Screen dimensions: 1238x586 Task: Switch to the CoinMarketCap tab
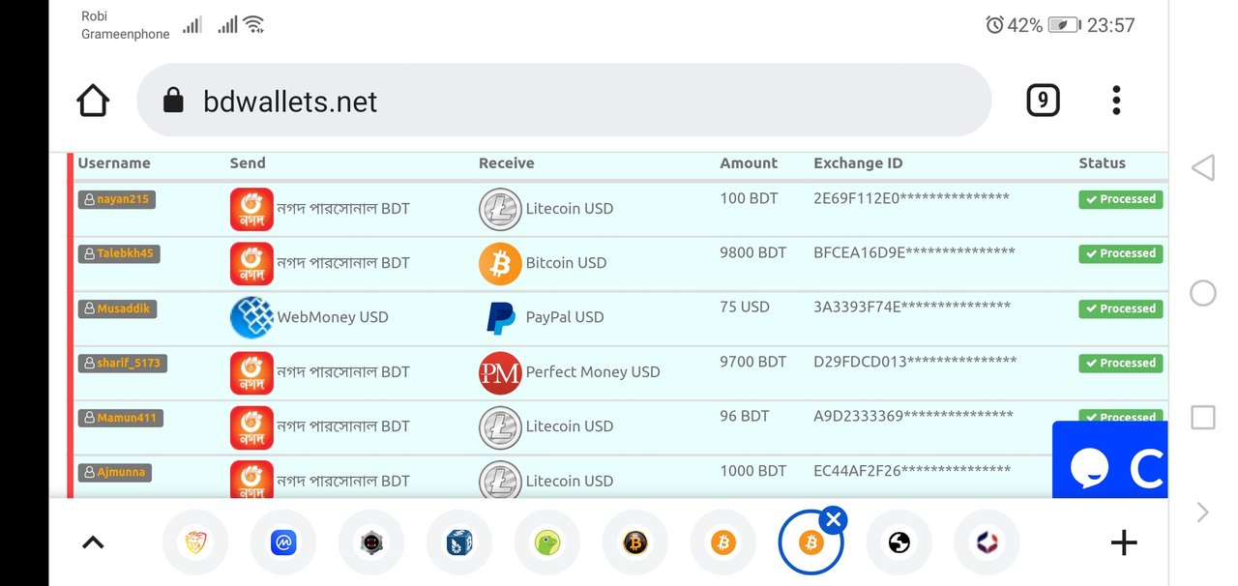point(283,542)
